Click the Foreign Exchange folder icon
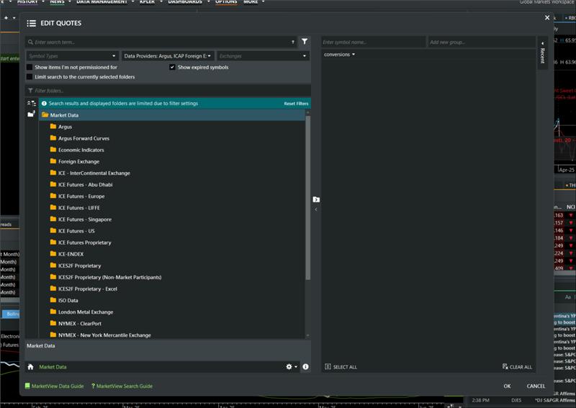576x408 pixels. coord(53,161)
